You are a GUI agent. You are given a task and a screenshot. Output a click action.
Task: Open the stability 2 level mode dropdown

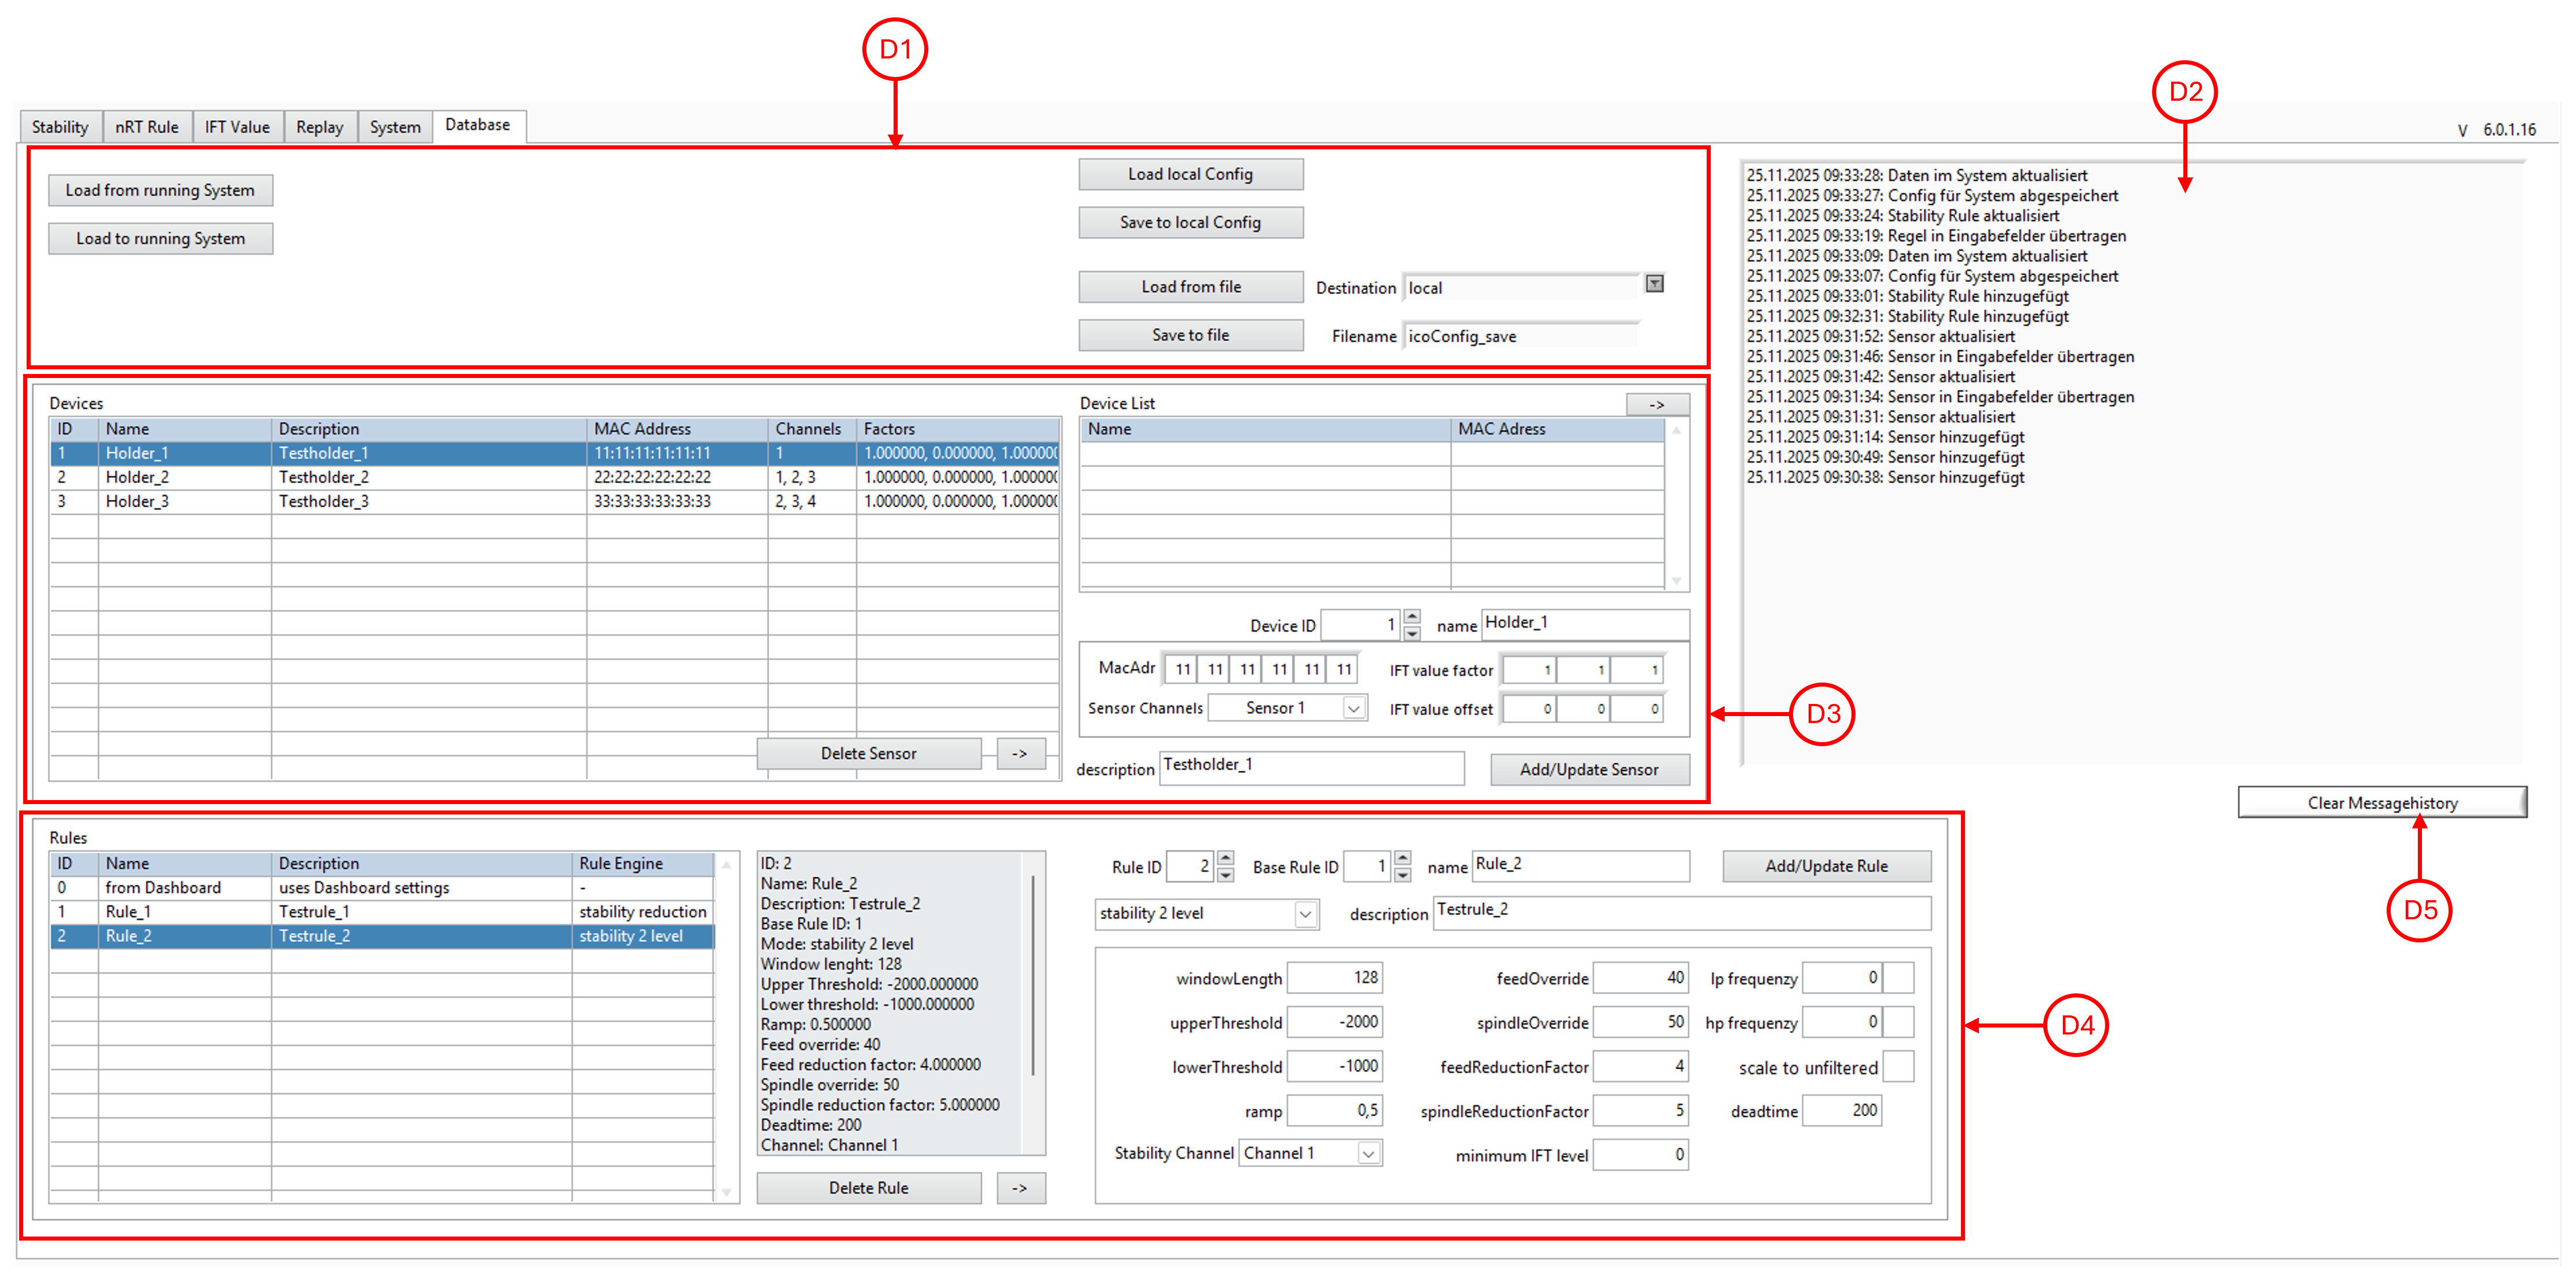pyautogui.click(x=1305, y=914)
